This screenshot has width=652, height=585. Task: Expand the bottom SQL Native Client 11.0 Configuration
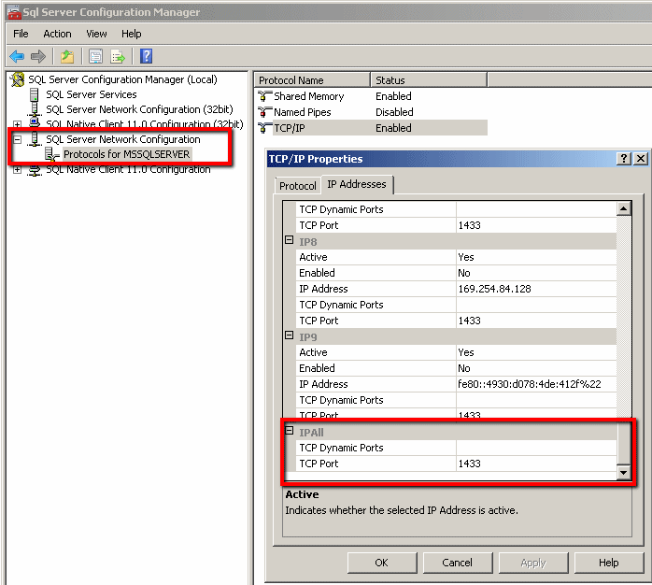tap(18, 169)
